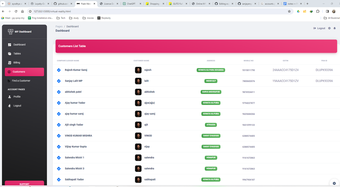Click the KEWATA KA PURA SOHANSA badge

click(x=211, y=70)
